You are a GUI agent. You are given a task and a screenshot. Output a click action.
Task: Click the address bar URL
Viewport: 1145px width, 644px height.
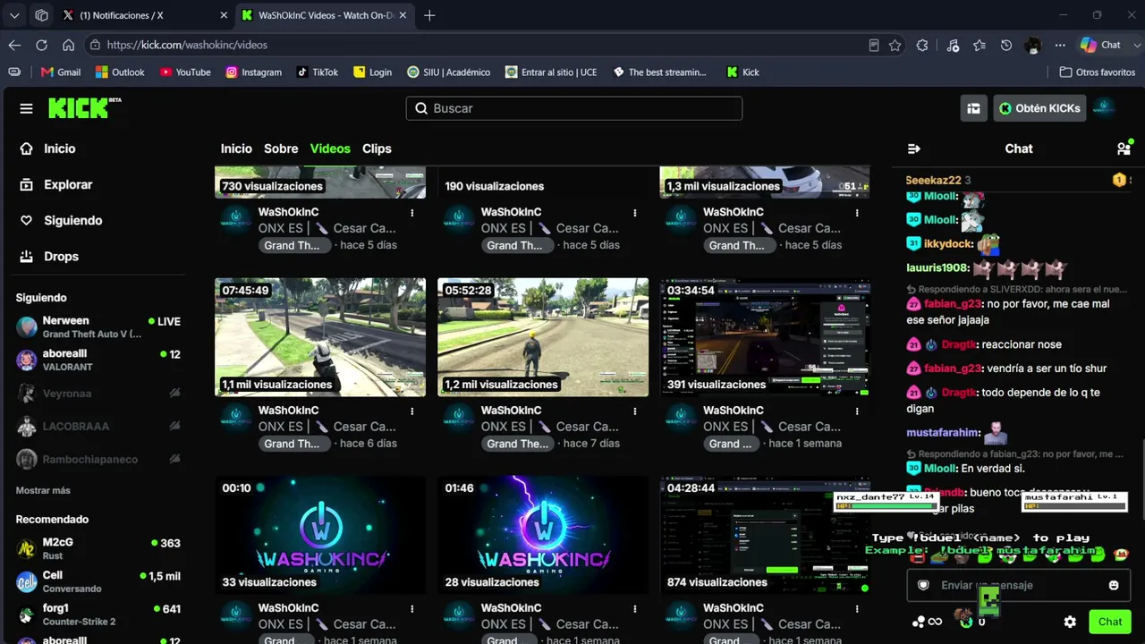tap(187, 45)
